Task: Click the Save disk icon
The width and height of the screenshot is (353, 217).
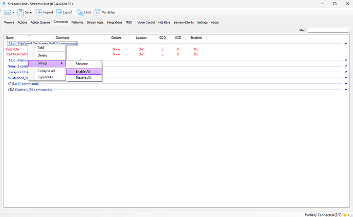Action: (x=20, y=12)
